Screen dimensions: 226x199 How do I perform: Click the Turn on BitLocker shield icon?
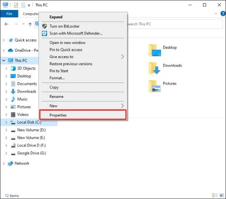44,26
